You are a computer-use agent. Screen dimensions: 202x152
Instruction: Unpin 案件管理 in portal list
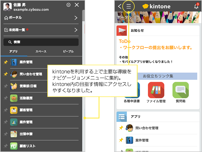point(121,140)
